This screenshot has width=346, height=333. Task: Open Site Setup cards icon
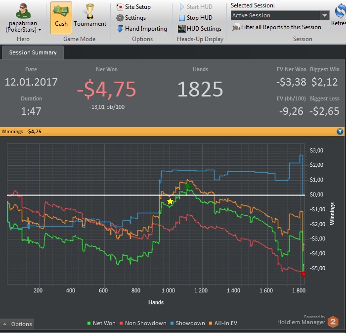pos(120,7)
